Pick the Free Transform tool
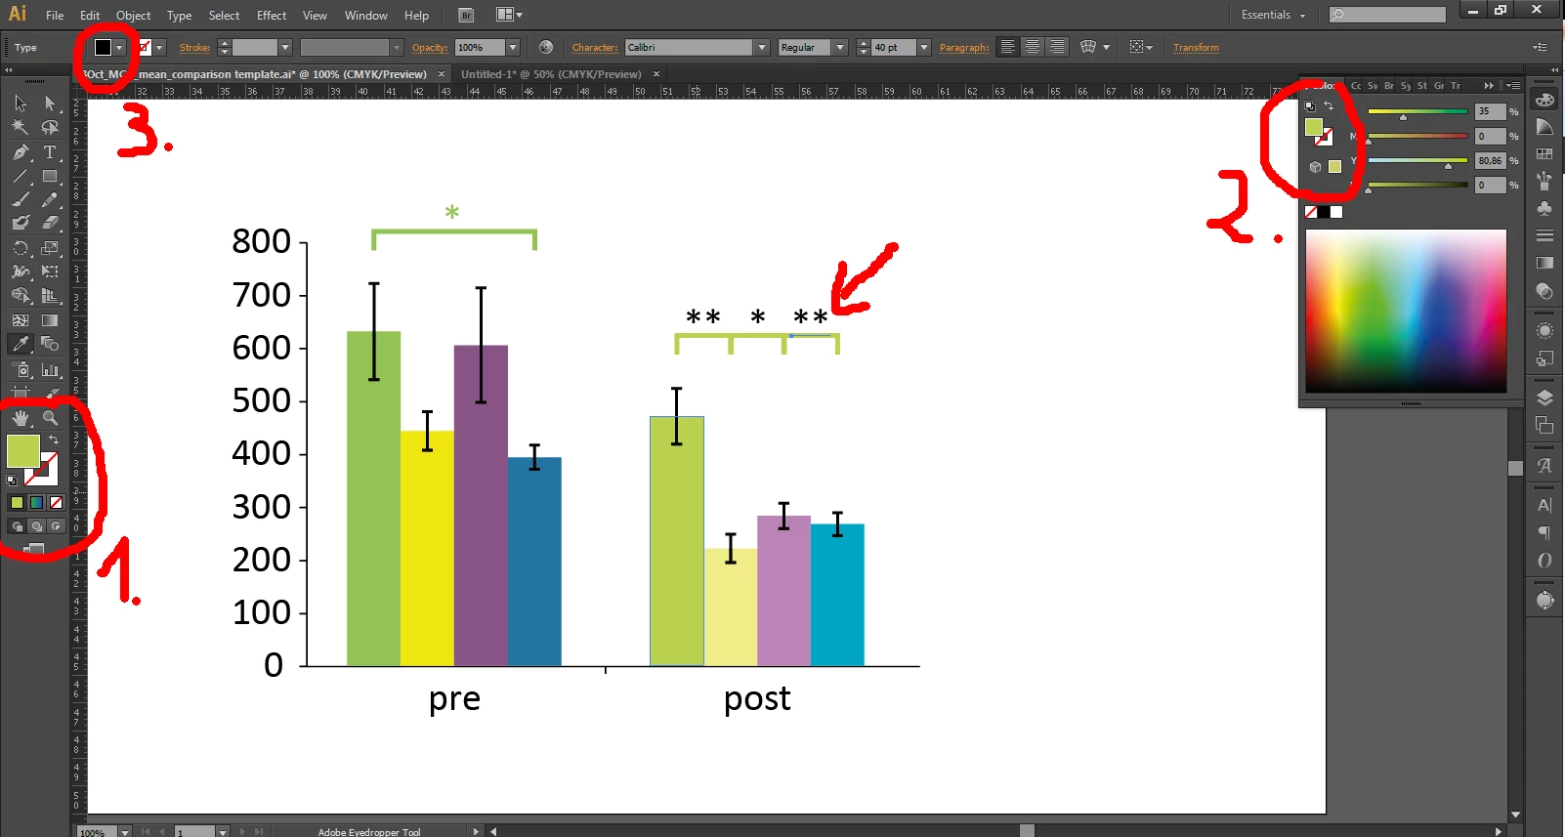The image size is (1565, 837). (x=50, y=272)
